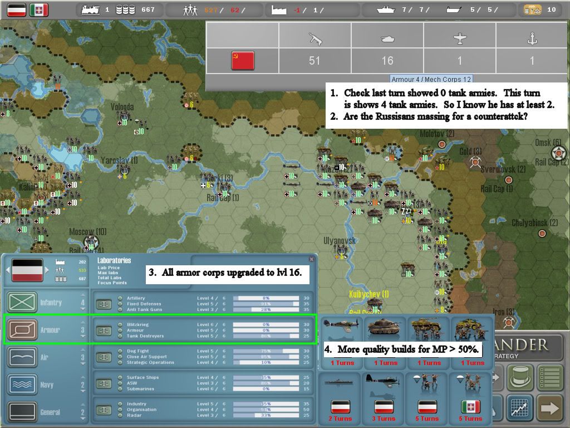This screenshot has width=570, height=428.
Task: Select the Italian flag at top left
Action: click(39, 9)
